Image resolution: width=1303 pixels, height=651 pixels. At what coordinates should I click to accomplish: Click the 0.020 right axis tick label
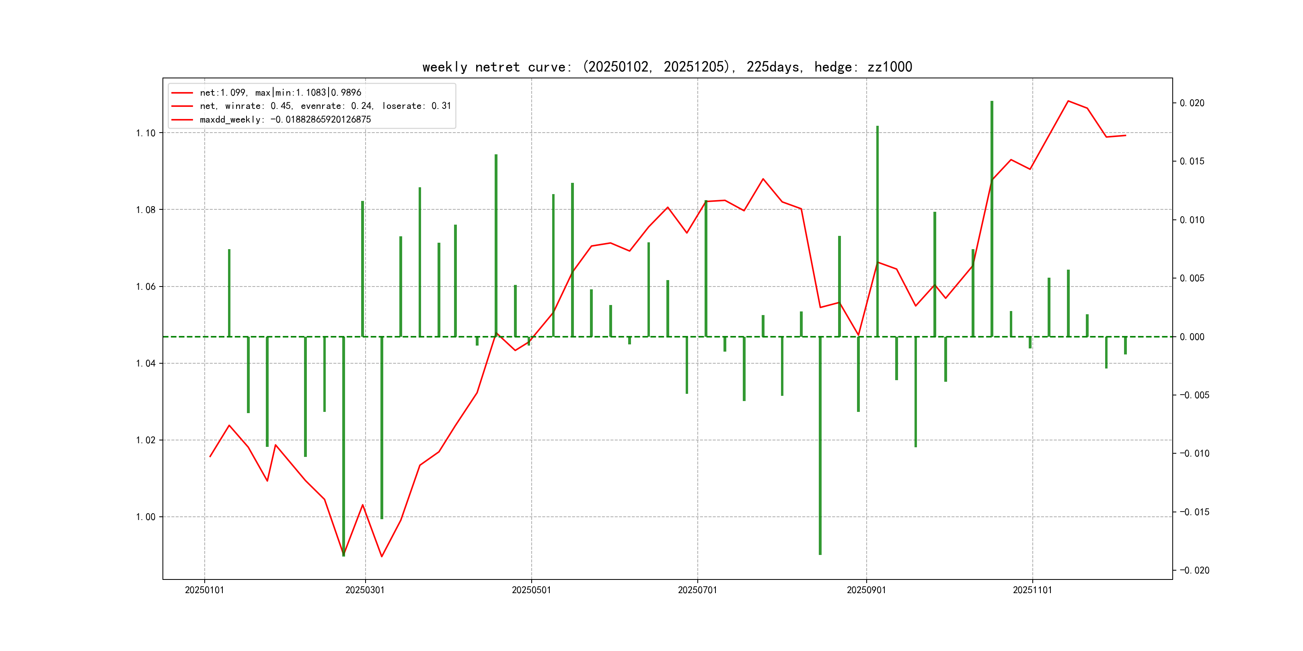(x=1192, y=103)
